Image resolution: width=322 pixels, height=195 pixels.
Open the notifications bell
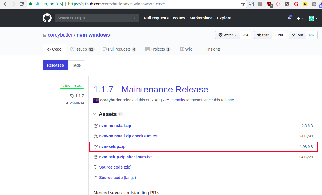click(289, 18)
